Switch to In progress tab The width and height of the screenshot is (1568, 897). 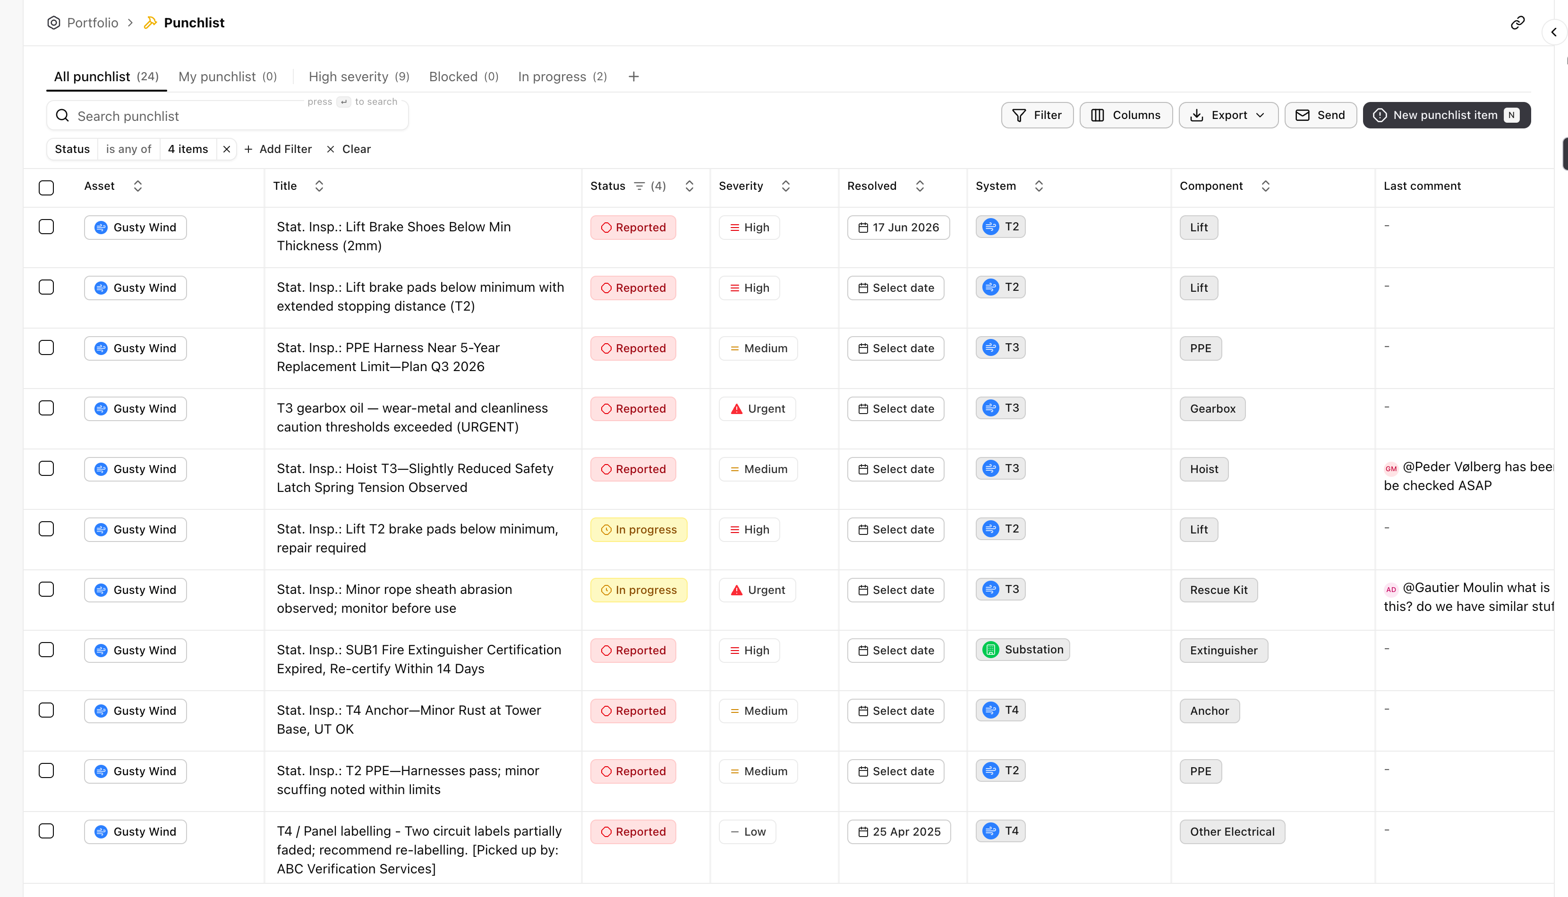[x=562, y=76]
